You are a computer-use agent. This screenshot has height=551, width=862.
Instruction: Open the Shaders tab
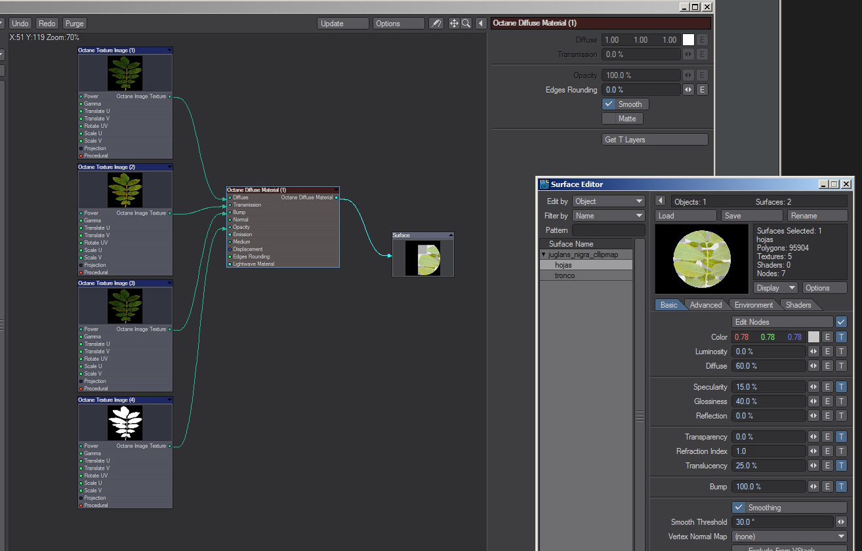pos(798,305)
